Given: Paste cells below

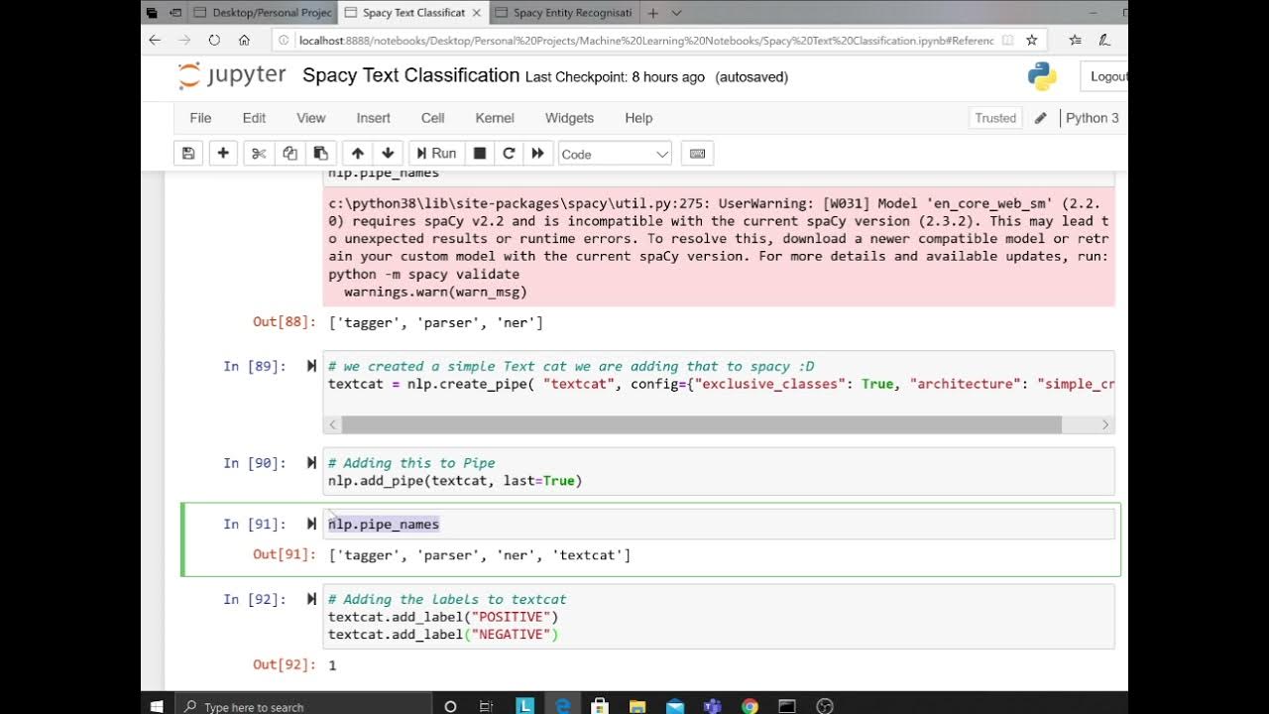Looking at the screenshot, I should coord(320,154).
